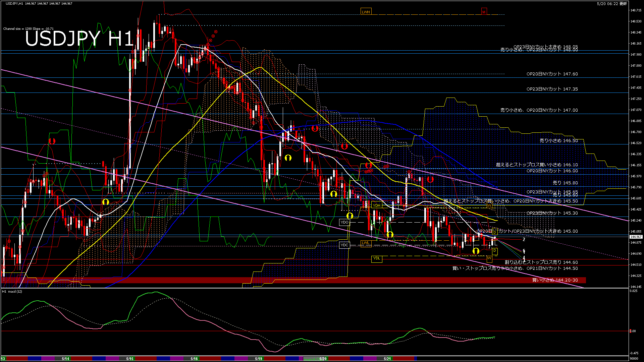Click the MACD zero level 0.00
This screenshot has width=644, height=362.
tap(633, 331)
